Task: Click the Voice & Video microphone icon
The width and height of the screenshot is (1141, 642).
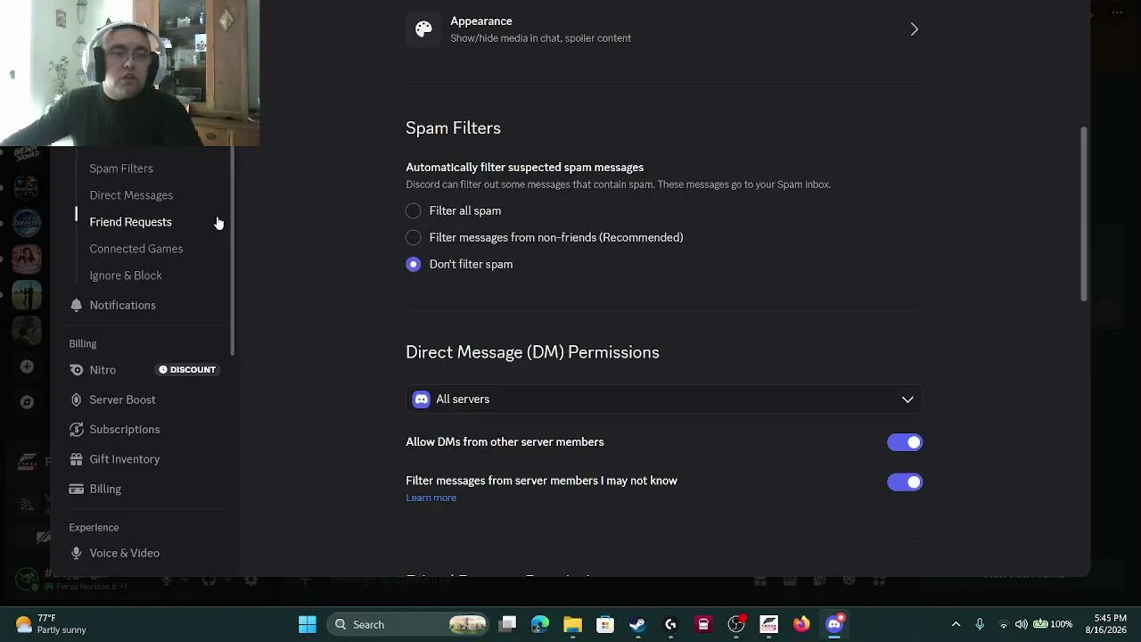Action: pyautogui.click(x=76, y=553)
